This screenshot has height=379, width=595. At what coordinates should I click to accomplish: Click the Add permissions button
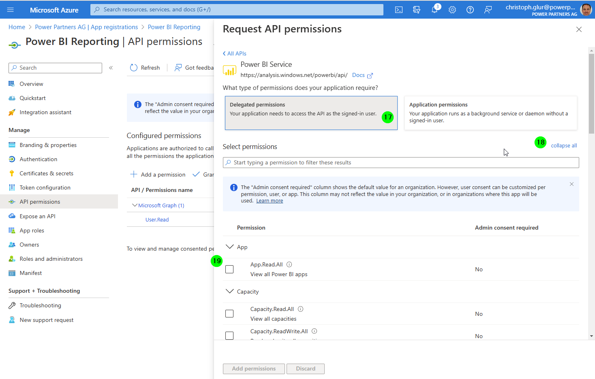tap(254, 368)
